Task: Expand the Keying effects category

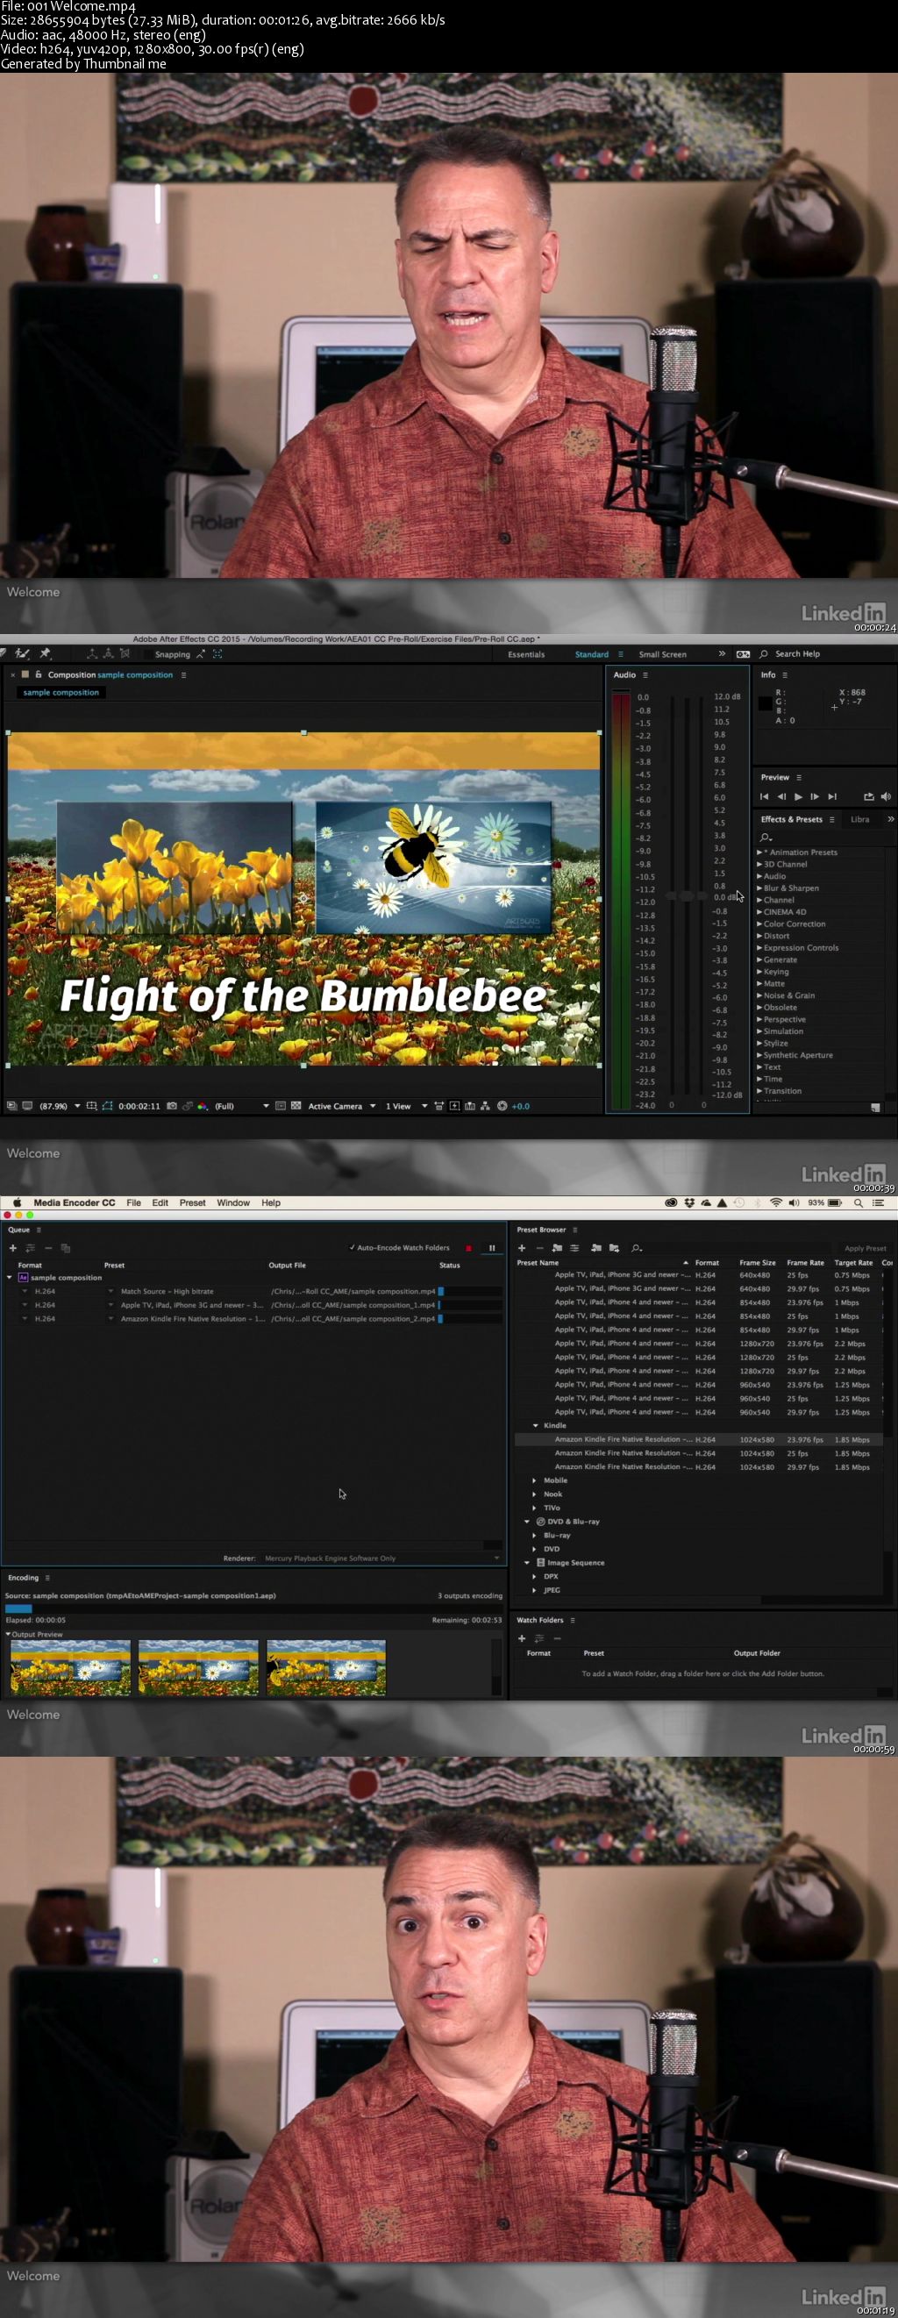Action: 759,972
